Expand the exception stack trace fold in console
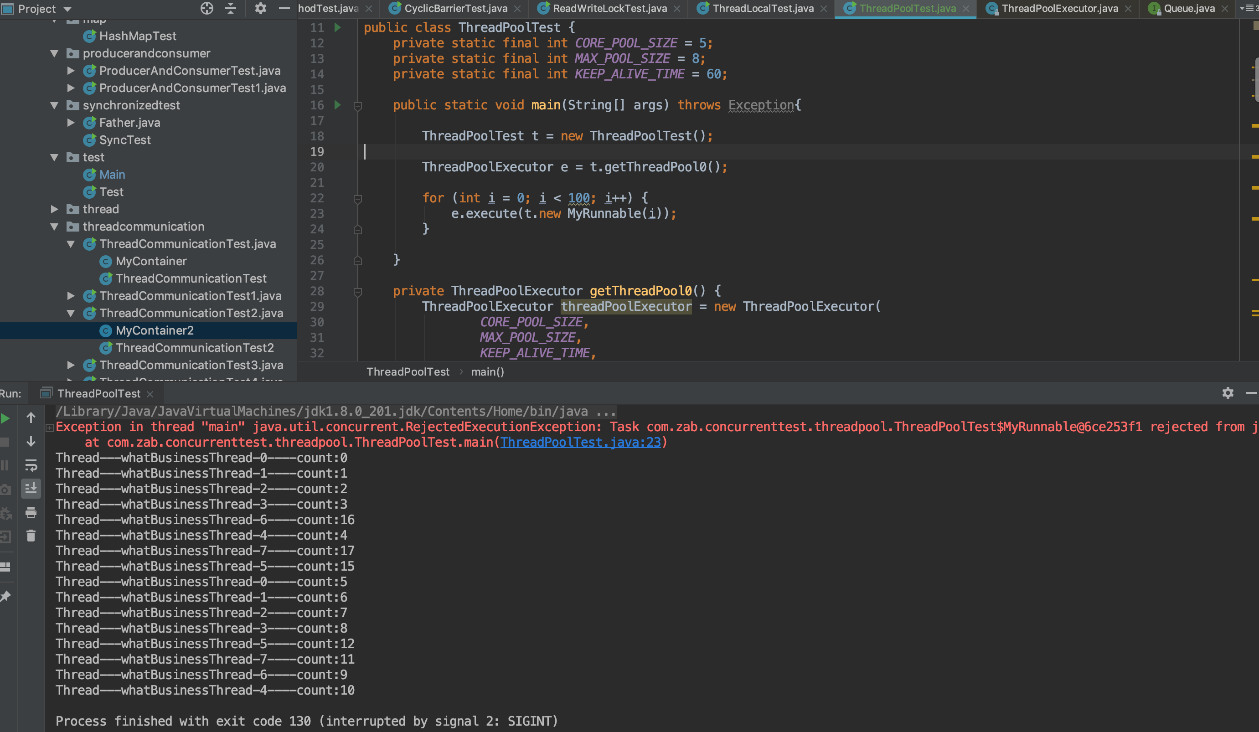The height and width of the screenshot is (732, 1259). click(x=50, y=427)
